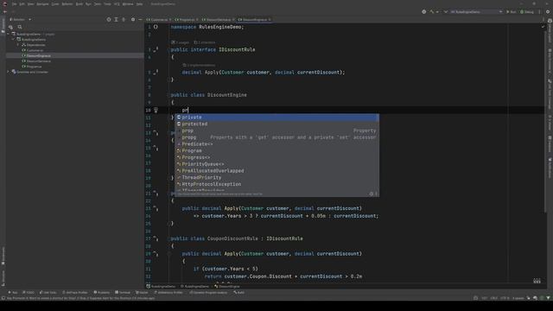Open the Build tool window
The image size is (553, 311).
[x=238, y=292]
